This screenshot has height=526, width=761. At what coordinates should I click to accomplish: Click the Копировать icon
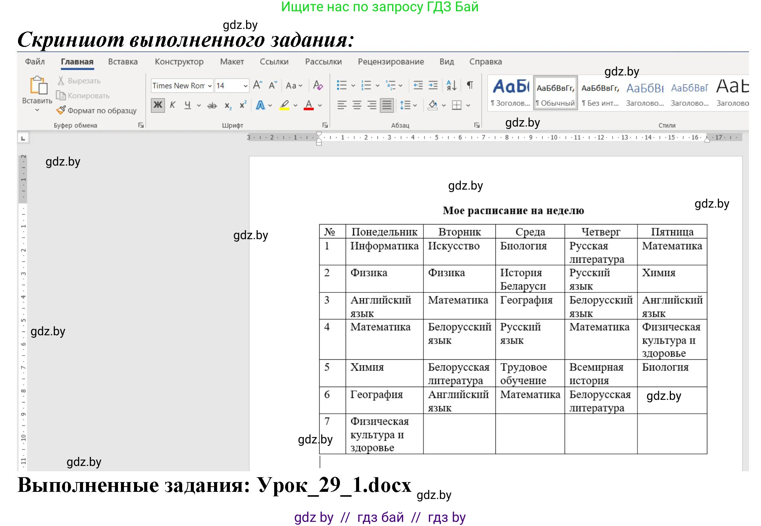click(x=83, y=95)
